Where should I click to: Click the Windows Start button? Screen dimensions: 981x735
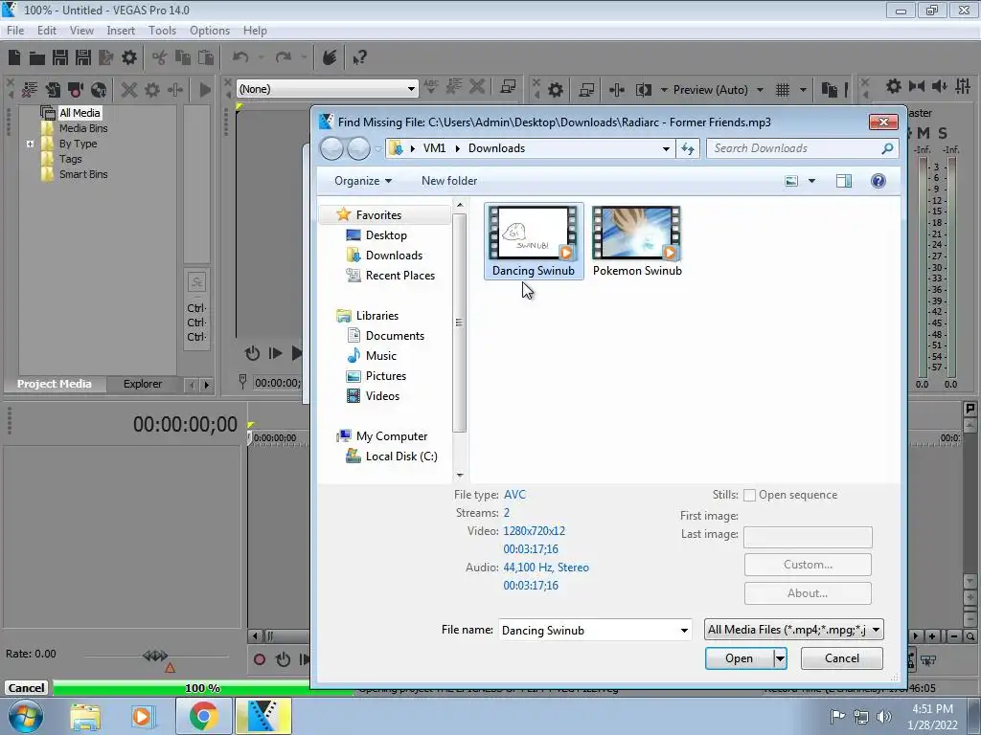click(26, 716)
